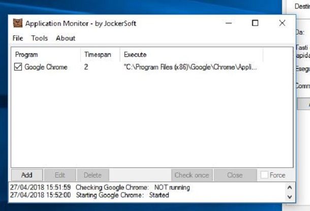Close the Application Monitor window
The height and width of the screenshot is (211, 310).
tap(282, 23)
